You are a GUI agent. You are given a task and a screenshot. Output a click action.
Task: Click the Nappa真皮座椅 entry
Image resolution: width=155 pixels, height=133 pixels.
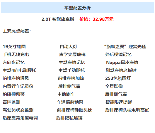[x=122, y=63]
